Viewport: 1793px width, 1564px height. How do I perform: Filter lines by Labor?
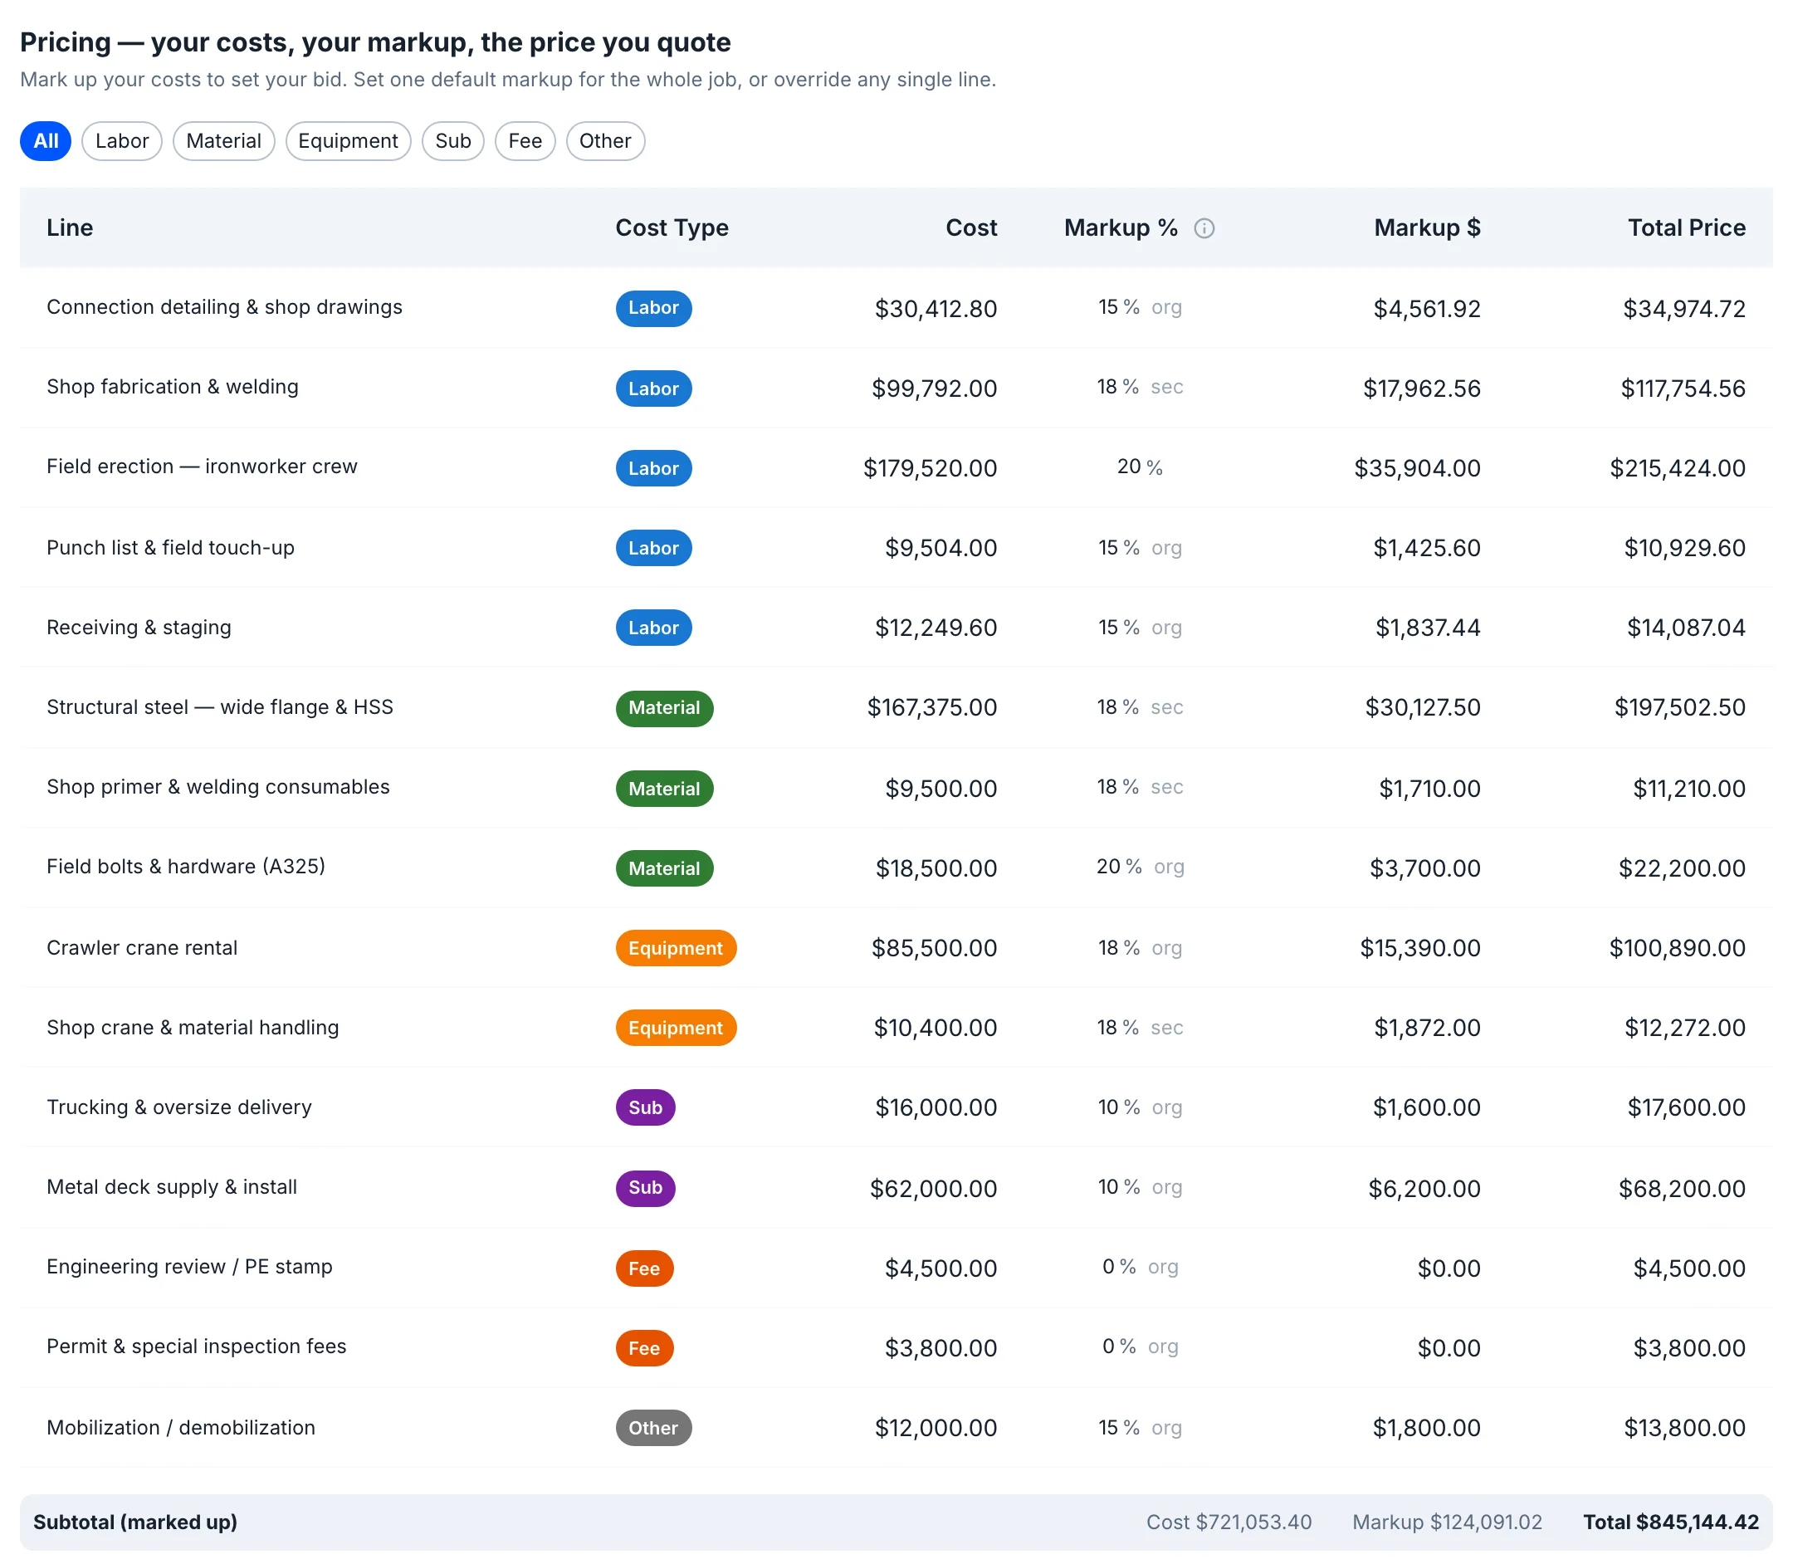coord(122,141)
